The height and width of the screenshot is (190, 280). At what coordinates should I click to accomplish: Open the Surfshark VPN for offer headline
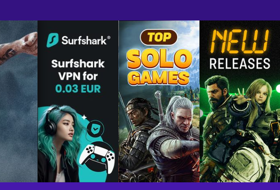(78, 70)
